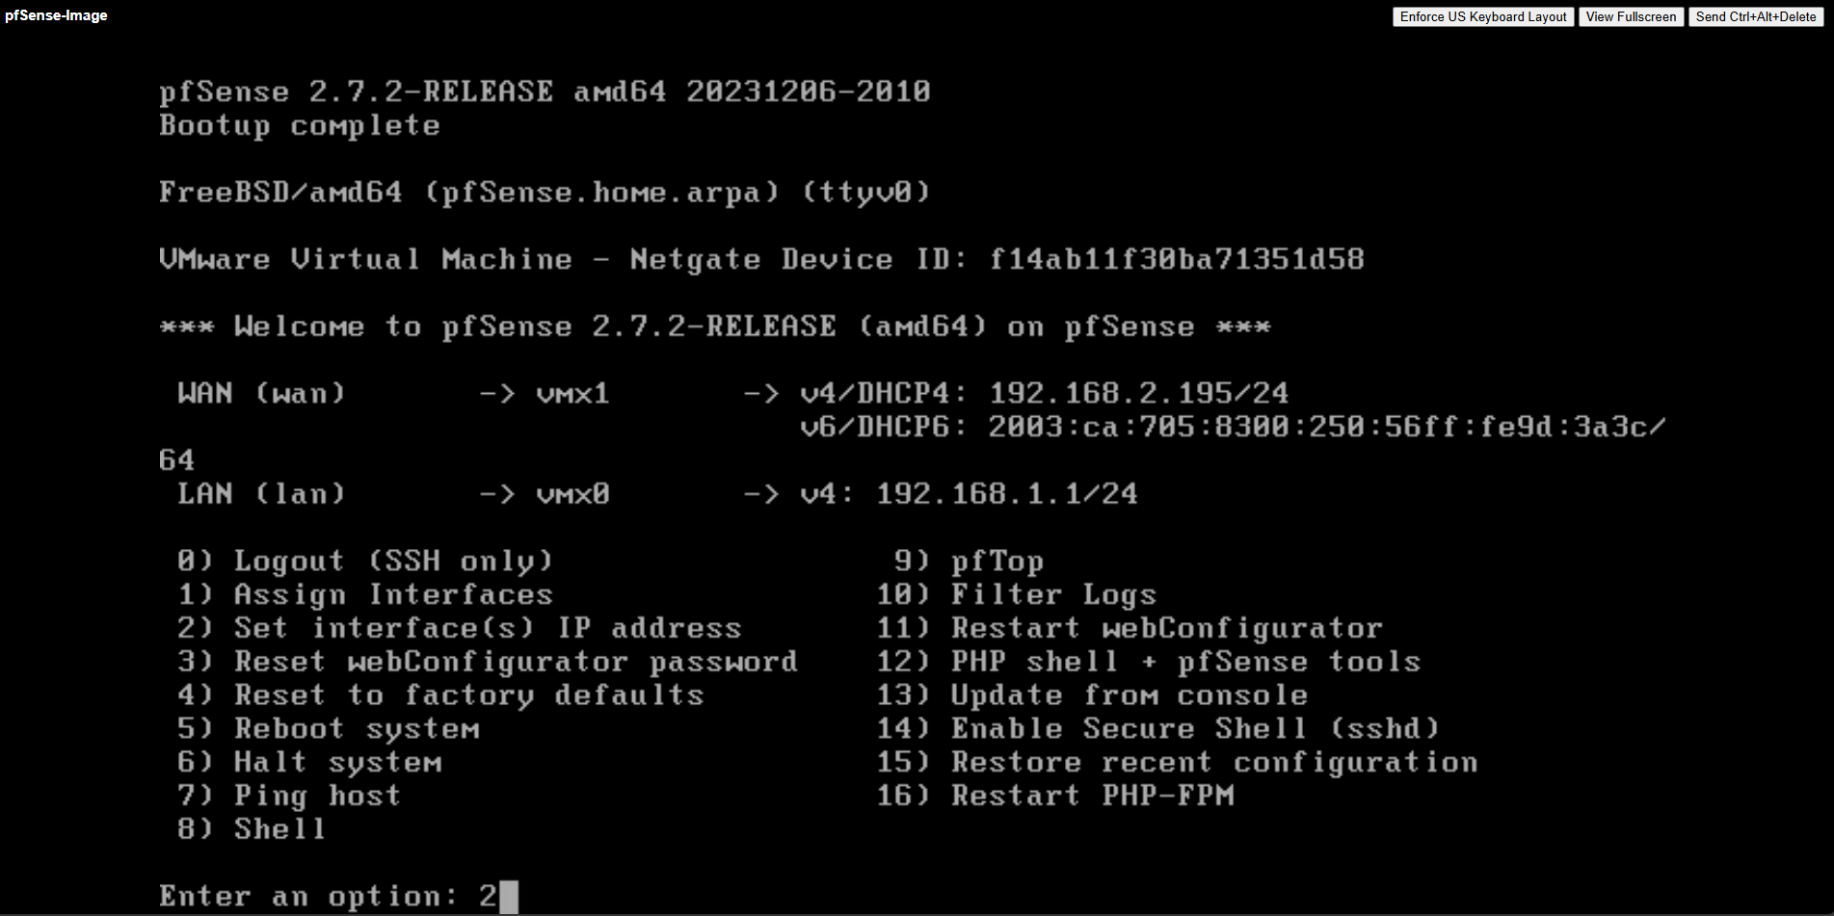The width and height of the screenshot is (1834, 916).
Task: Select the 'Set interface(s) IP address' menu line
Action: click(x=460, y=628)
